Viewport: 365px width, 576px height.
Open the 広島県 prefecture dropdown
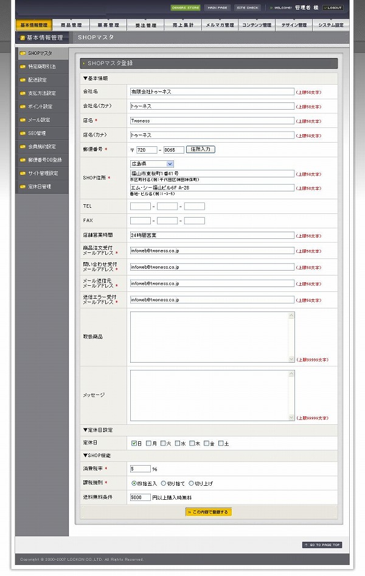coord(151,164)
